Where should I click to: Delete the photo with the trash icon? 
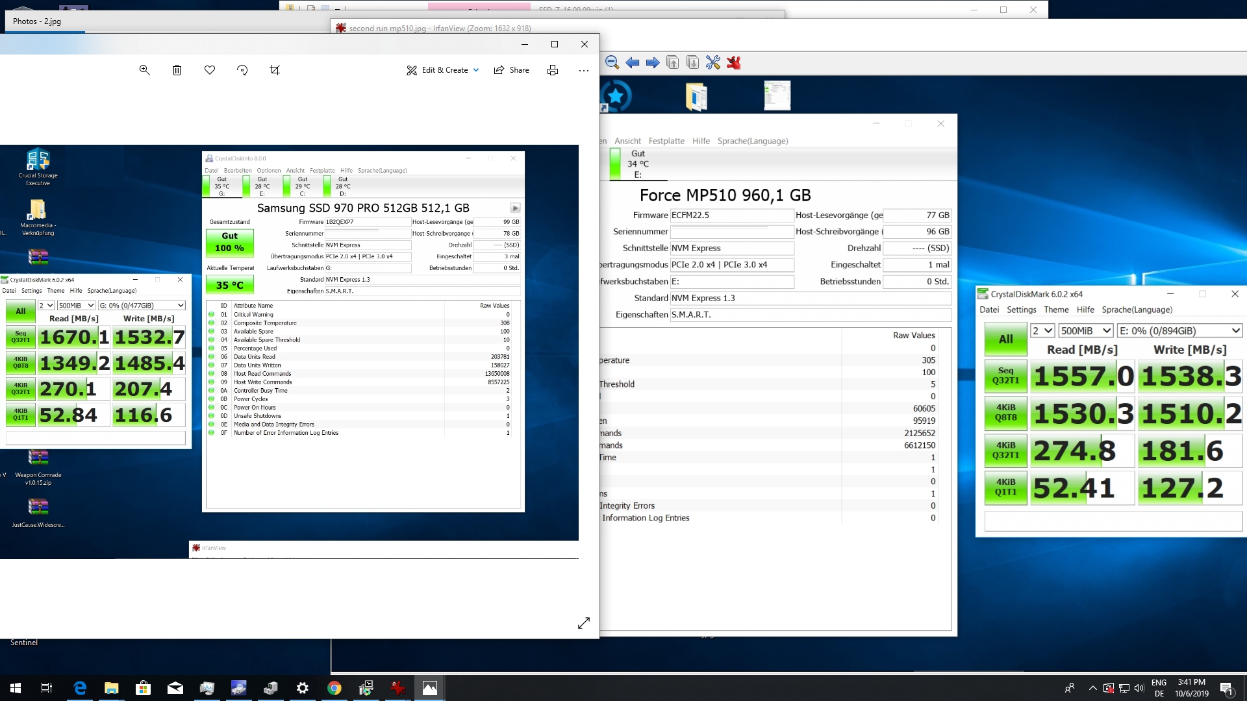click(x=177, y=70)
